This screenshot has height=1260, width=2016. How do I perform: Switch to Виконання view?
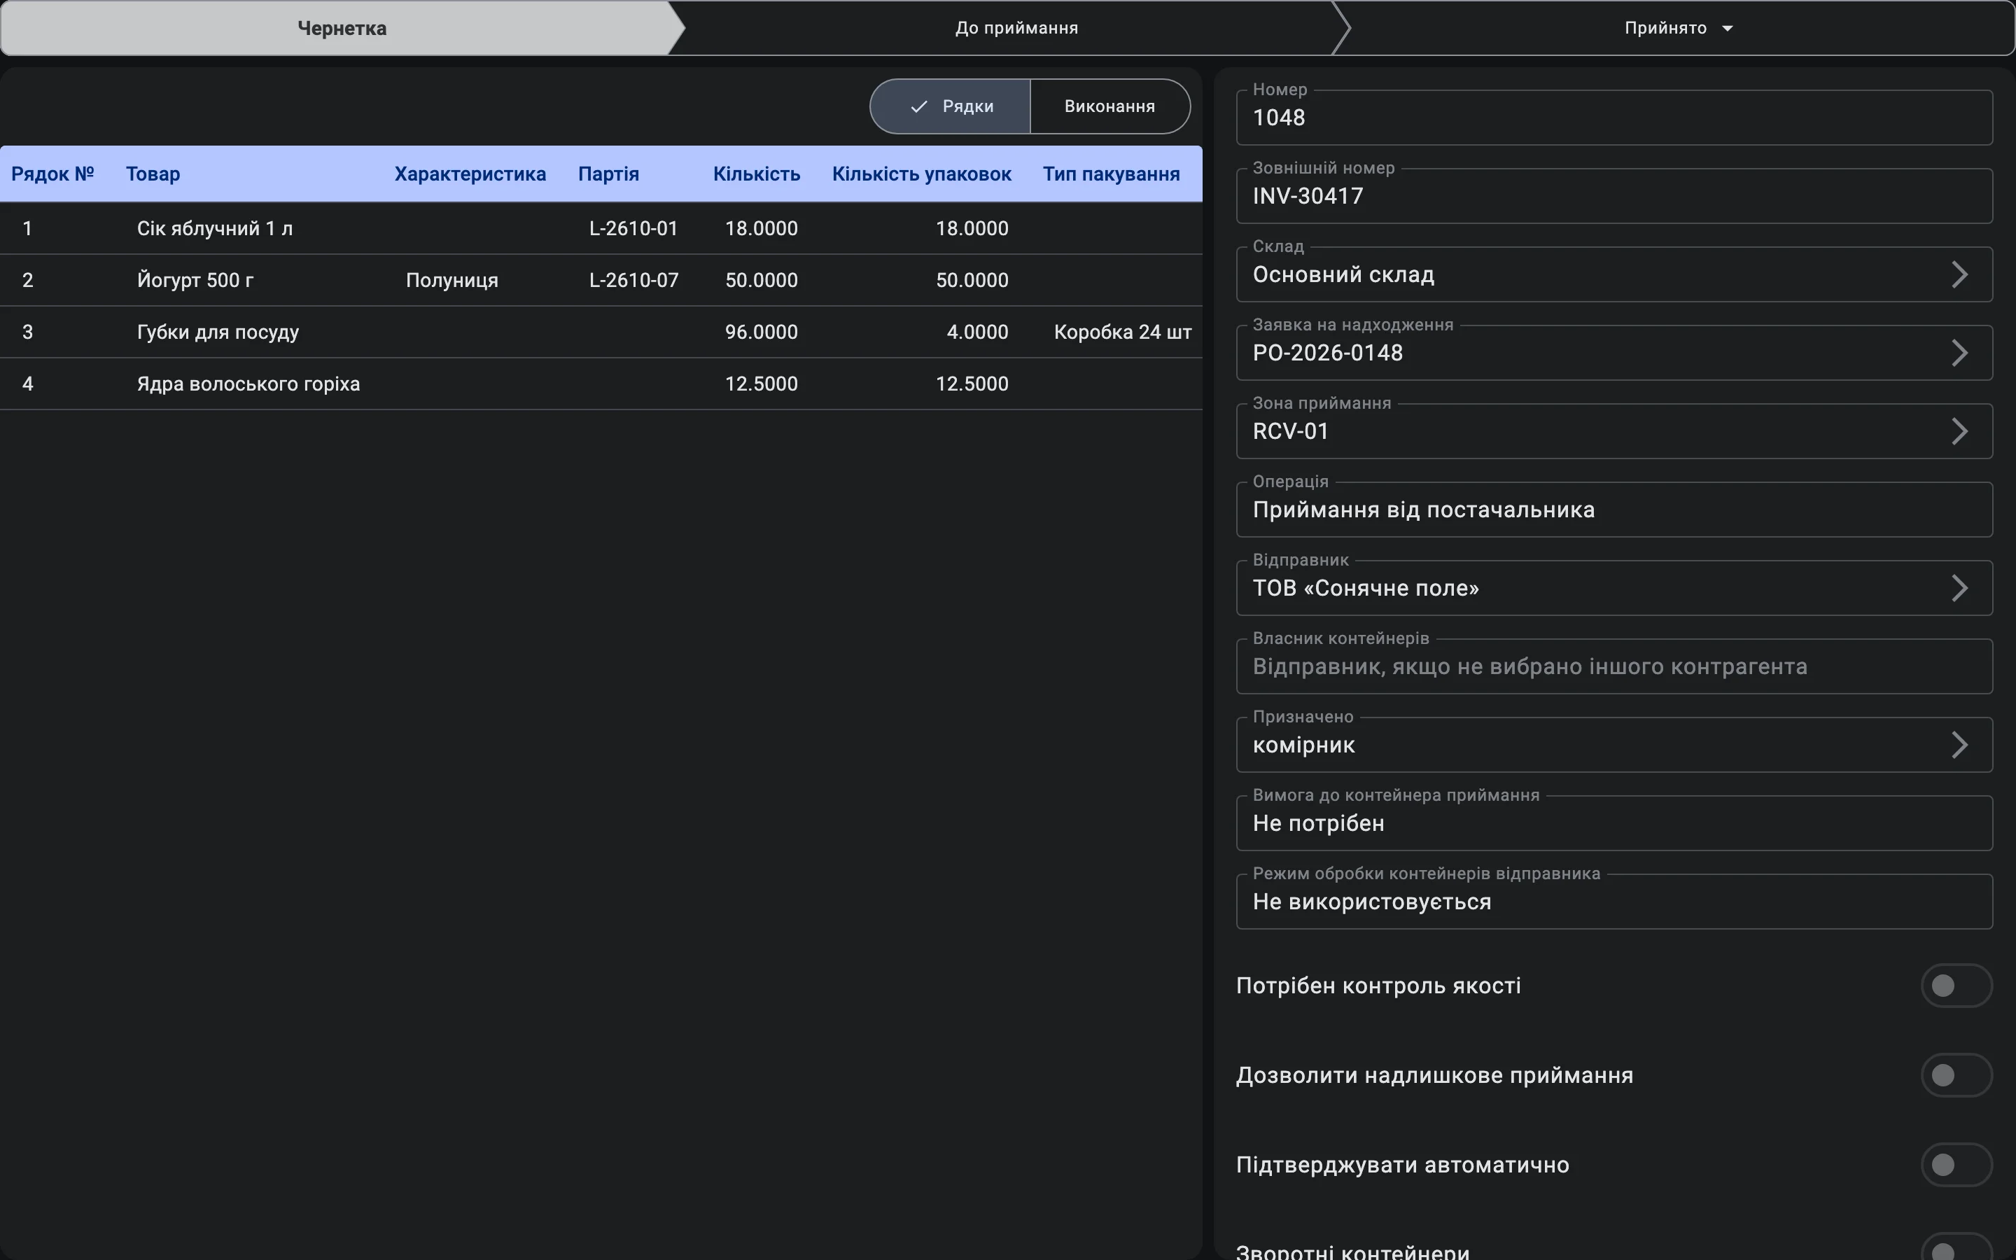click(1109, 106)
